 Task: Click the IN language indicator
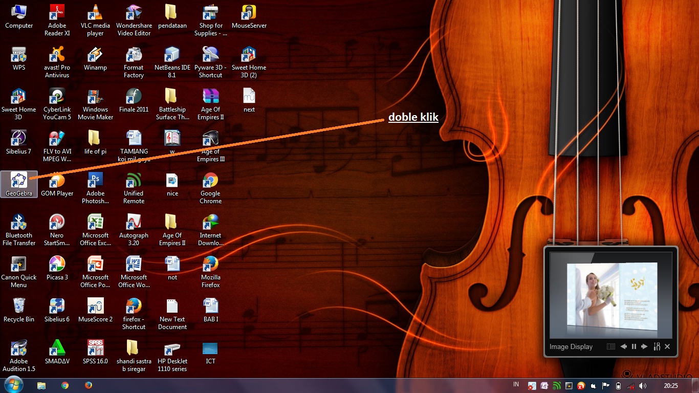[516, 384]
